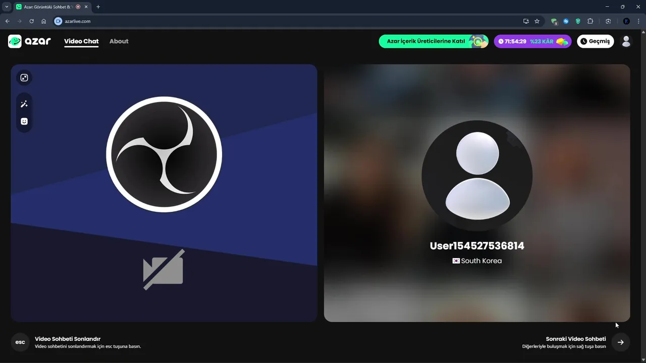Click the minimize video view icon

24,78
